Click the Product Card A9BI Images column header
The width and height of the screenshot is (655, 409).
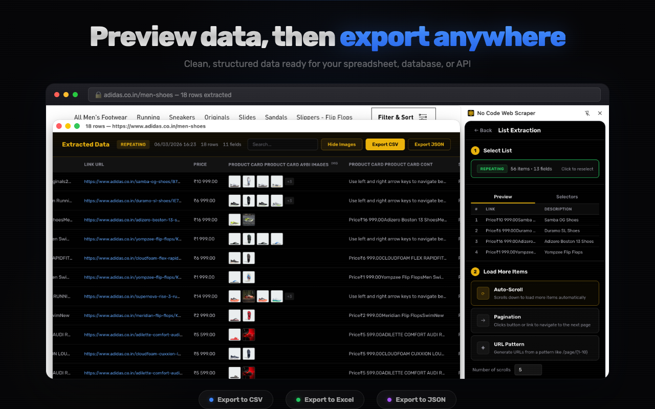(x=278, y=165)
